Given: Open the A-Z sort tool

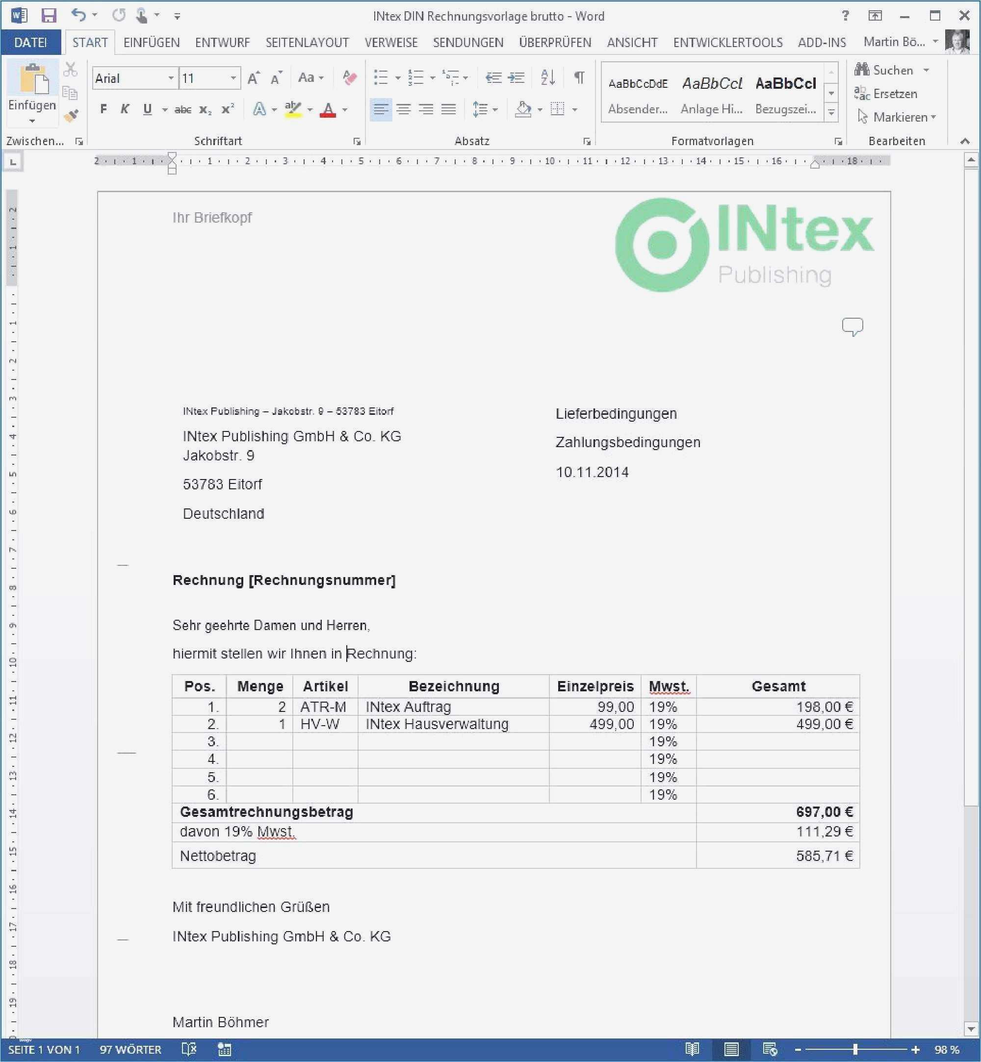Looking at the screenshot, I should click(x=547, y=77).
